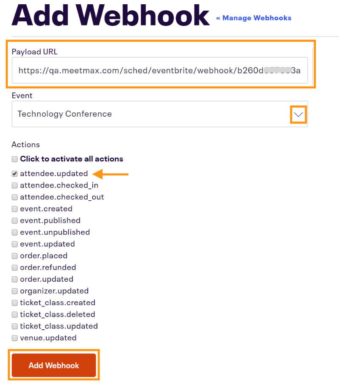Check the event.updated action
This screenshot has height=387, width=339.
15,244
